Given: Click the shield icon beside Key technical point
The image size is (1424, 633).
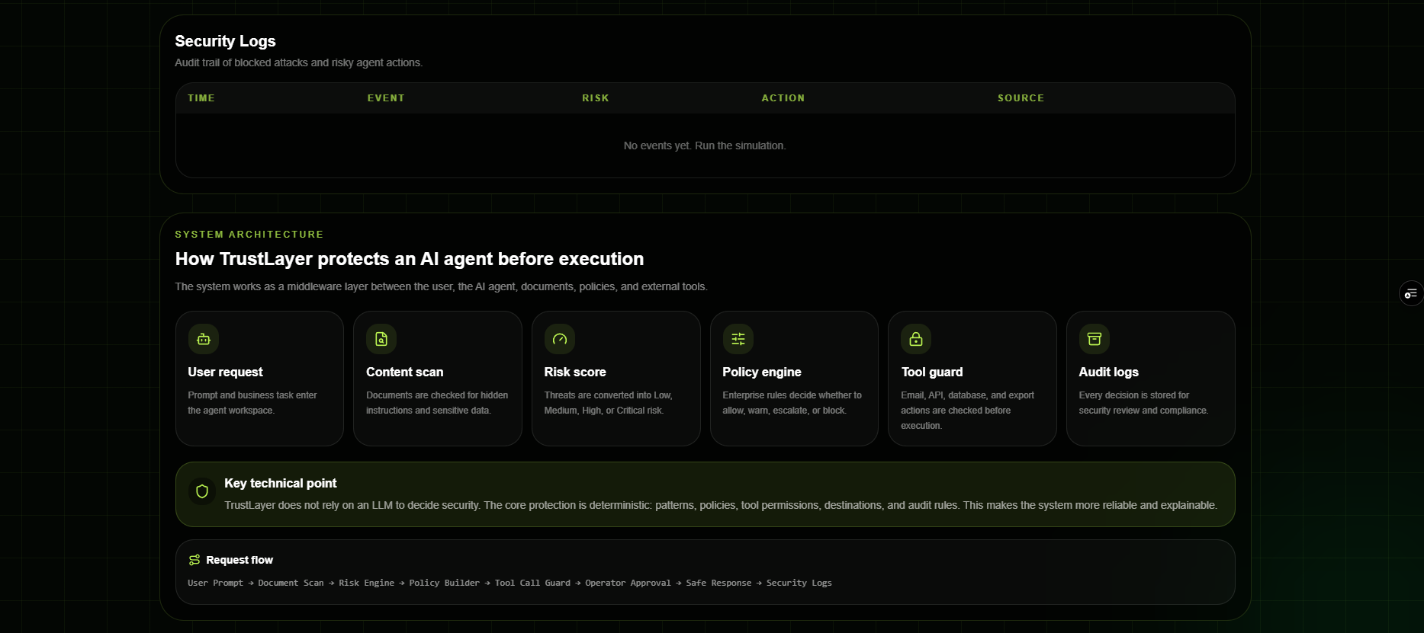Looking at the screenshot, I should click(x=202, y=491).
